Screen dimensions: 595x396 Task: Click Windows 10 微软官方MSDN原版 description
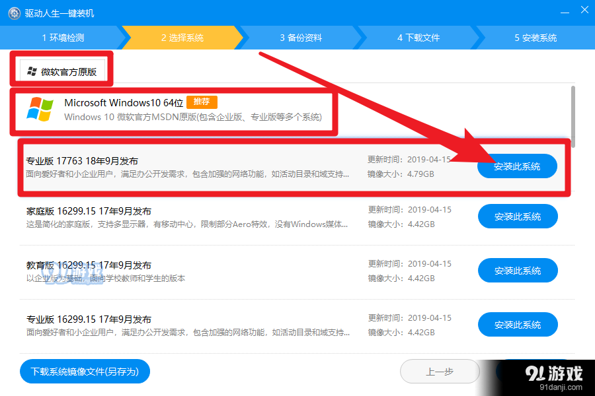tap(193, 117)
